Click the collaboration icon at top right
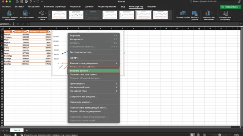Image resolution: width=243 pixels, height=136 pixels. pos(239,1)
